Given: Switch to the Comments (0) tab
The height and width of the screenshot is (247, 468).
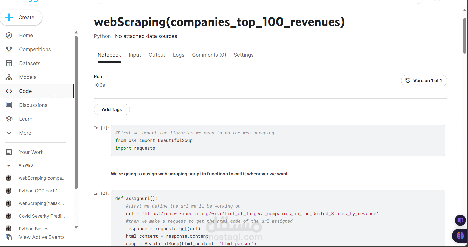Looking at the screenshot, I should (209, 55).
